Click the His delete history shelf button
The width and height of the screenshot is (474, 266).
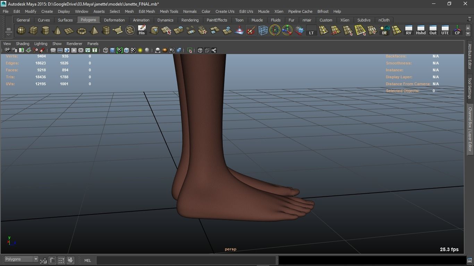point(142,30)
